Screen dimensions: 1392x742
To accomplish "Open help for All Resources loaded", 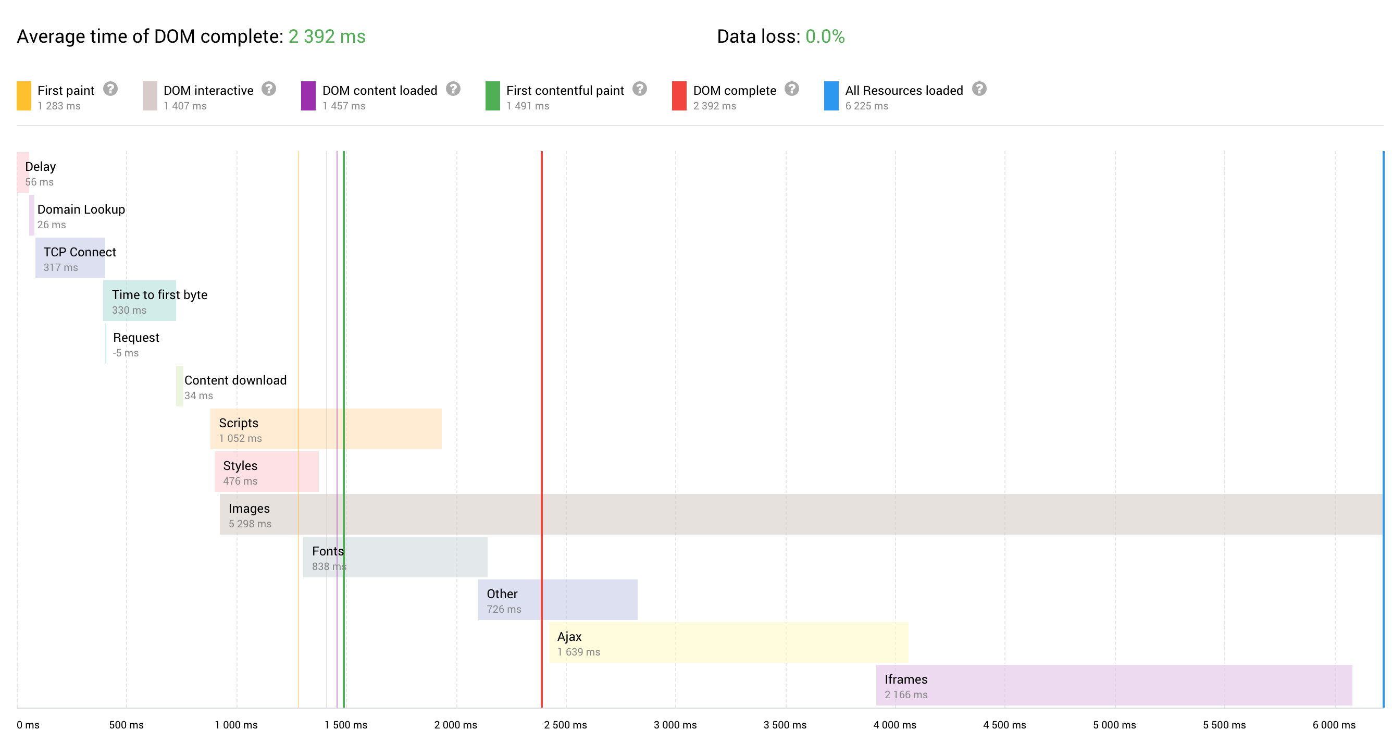I will (x=979, y=90).
